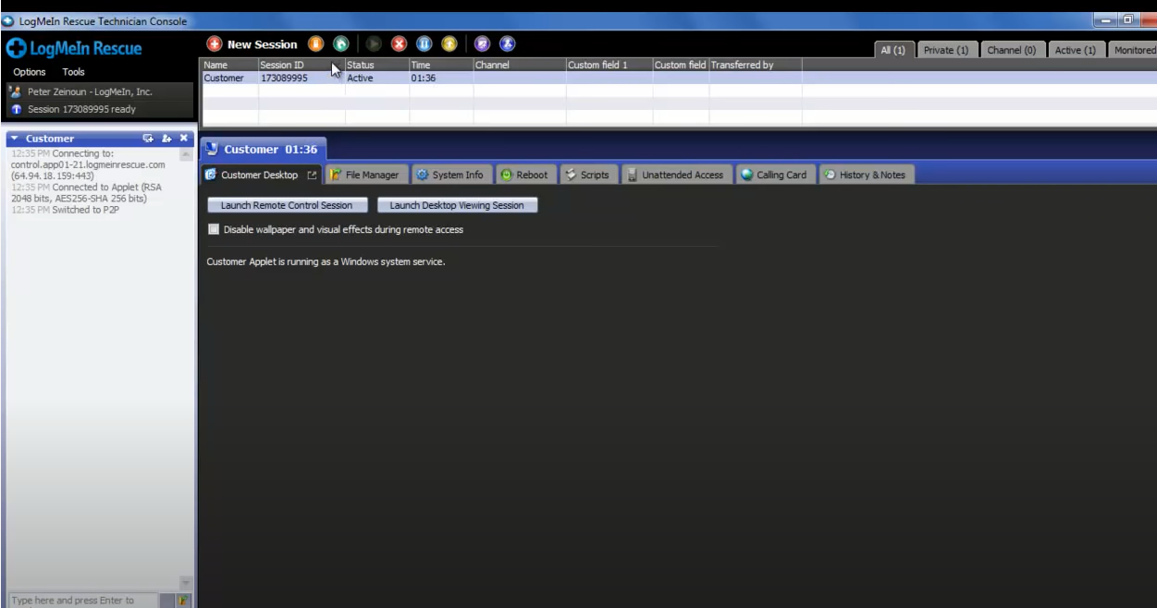This screenshot has width=1157, height=608.
Task: Click session ID 173089995 table cell
Action: pyautogui.click(x=302, y=79)
